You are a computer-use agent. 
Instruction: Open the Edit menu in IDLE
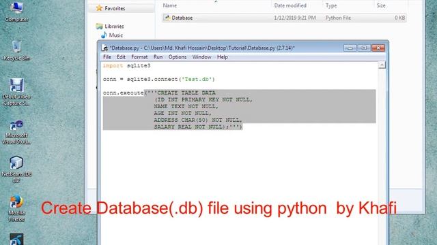click(121, 57)
